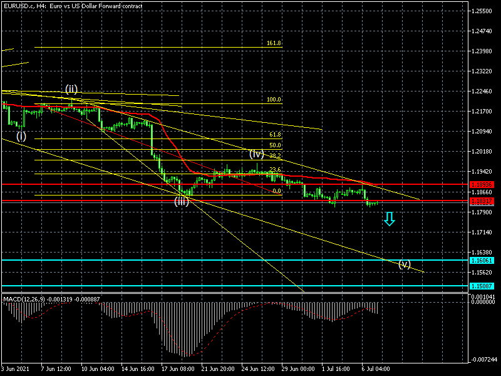The image size is (501, 376).
Task: Select the wave (i) label
Action: point(21,135)
